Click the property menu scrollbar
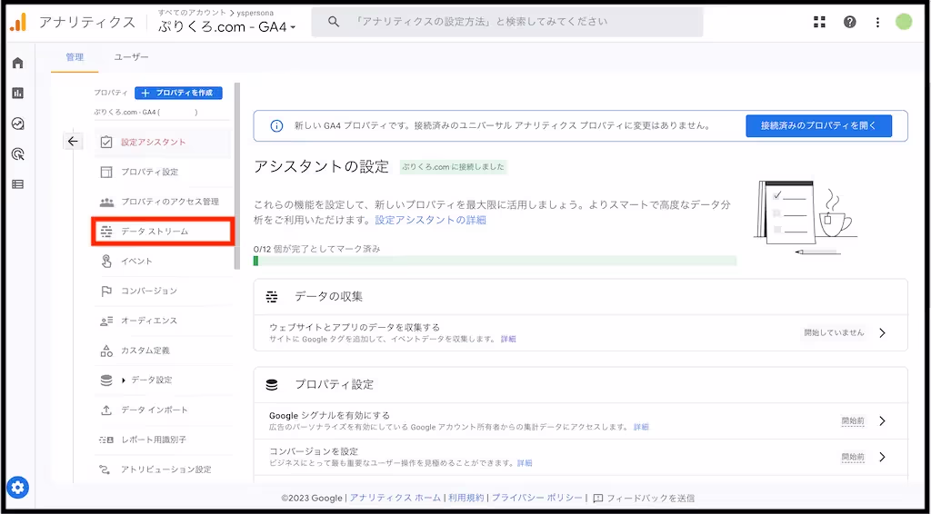 tap(237, 176)
